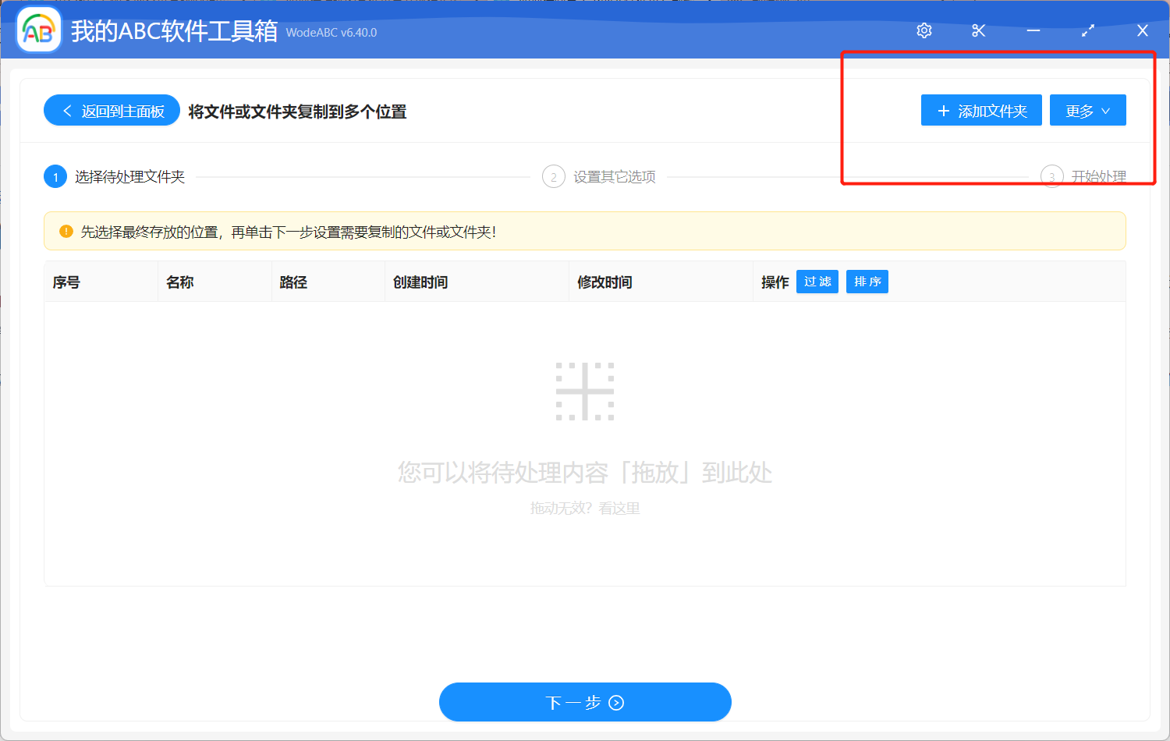Open the 排序 sort option
The image size is (1170, 741).
pyautogui.click(x=867, y=282)
